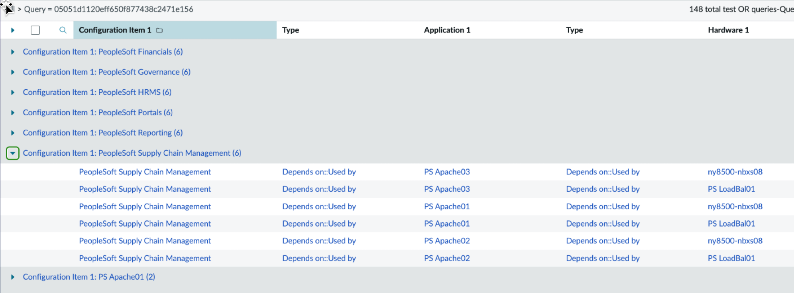The image size is (794, 294).
Task: Open ny8500-nbxs08 hardware in PS Apache02 row
Action: (x=735, y=241)
